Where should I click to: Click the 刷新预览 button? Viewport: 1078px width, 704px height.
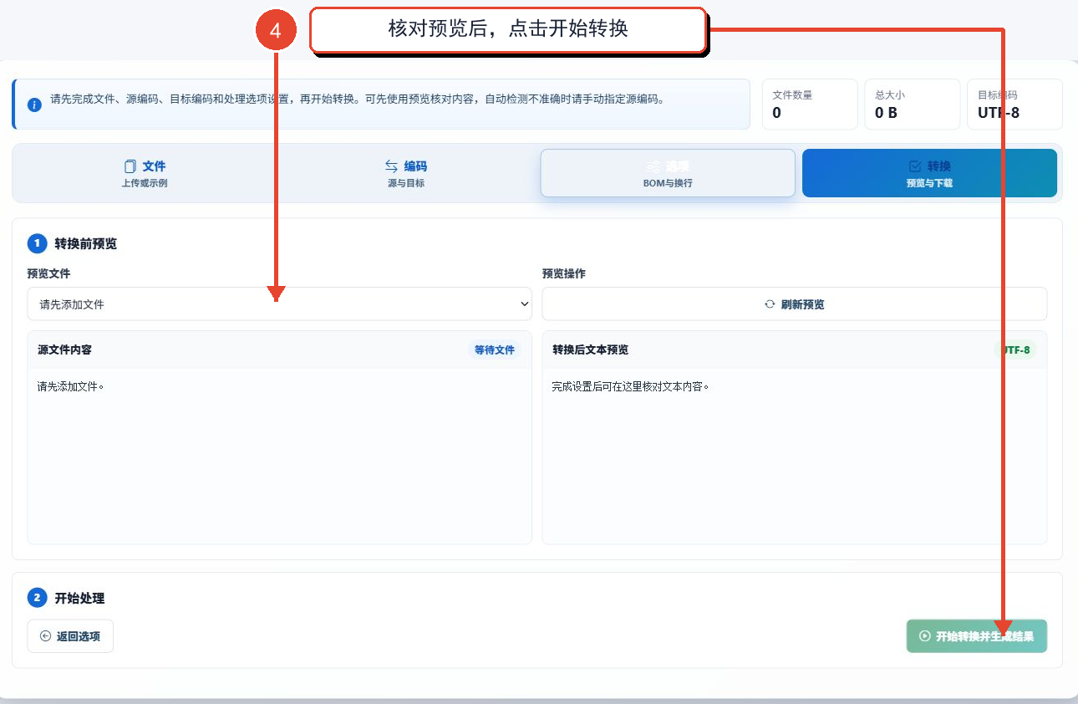[794, 304]
